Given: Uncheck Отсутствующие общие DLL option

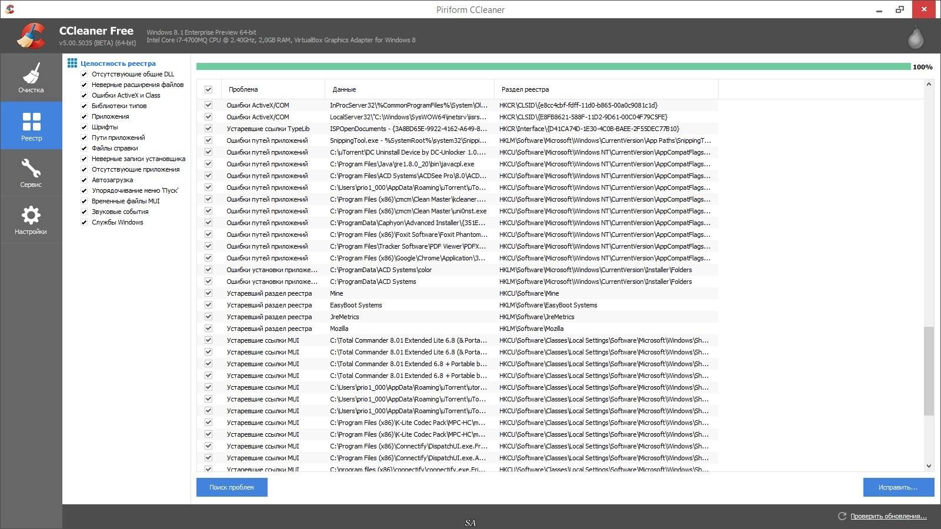Looking at the screenshot, I should (x=84, y=75).
